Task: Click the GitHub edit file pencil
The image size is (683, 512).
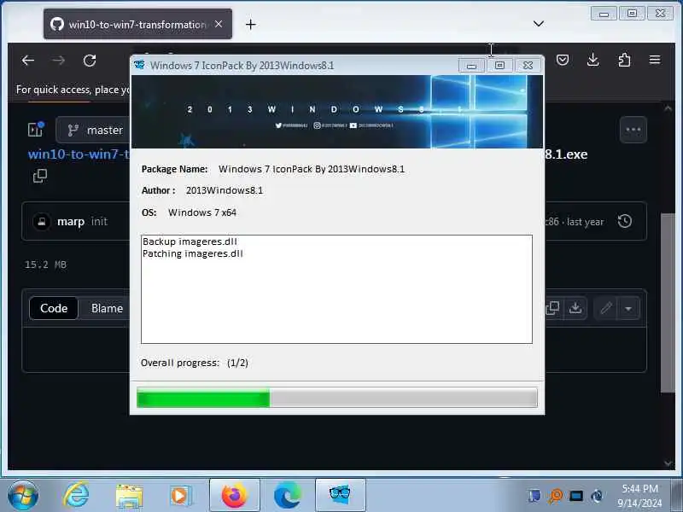Action: (606, 308)
